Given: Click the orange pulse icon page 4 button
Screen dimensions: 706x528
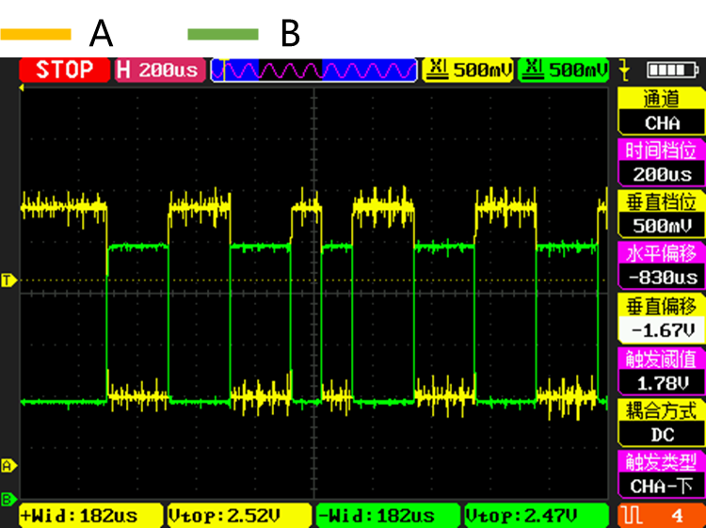Looking at the screenshot, I should (x=661, y=515).
